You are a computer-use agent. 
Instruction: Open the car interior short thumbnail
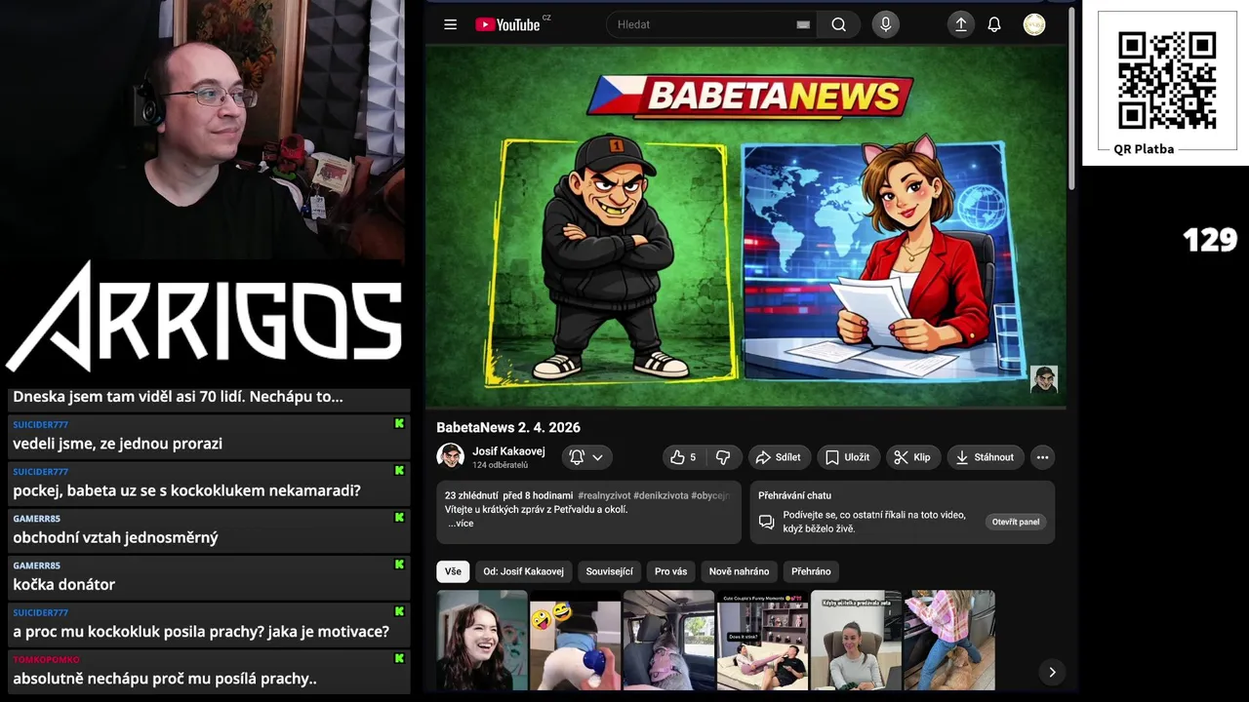click(668, 640)
